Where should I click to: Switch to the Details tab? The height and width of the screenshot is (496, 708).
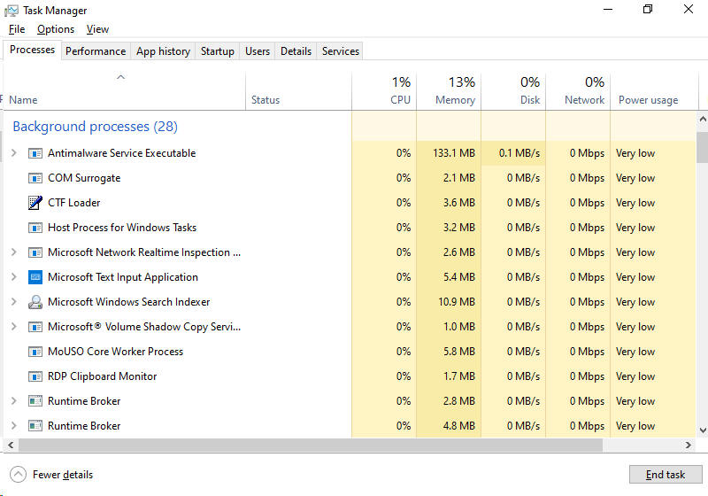click(296, 51)
